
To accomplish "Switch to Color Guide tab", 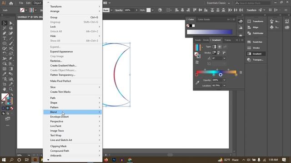I will pos(204,19).
